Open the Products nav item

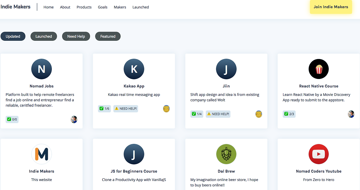coord(84,7)
